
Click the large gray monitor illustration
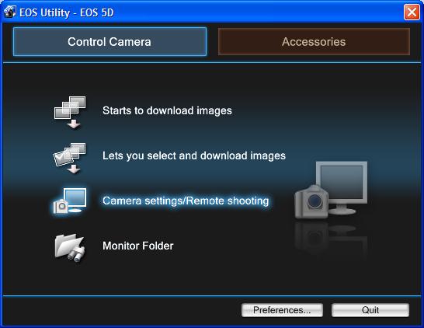pyautogui.click(x=342, y=187)
